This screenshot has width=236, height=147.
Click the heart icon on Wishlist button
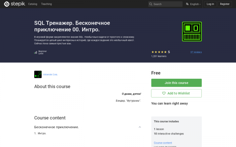click(164, 93)
